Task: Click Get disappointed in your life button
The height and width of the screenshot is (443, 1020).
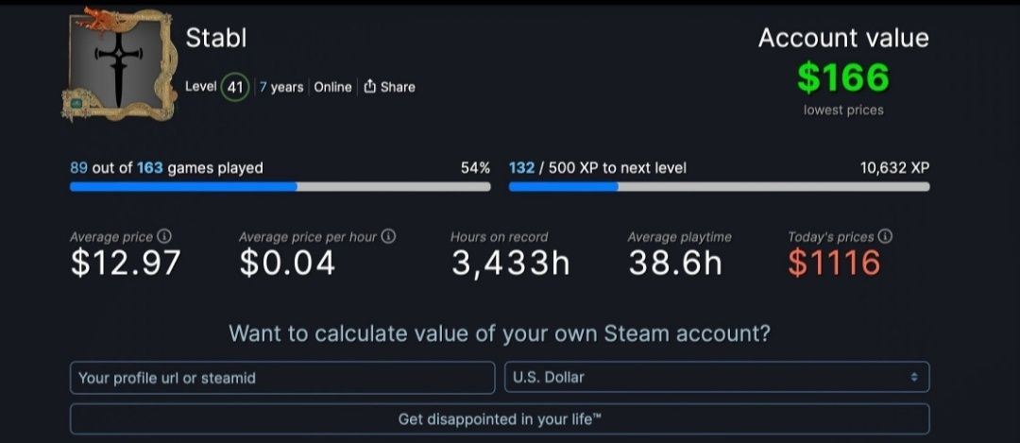Action: 500,419
